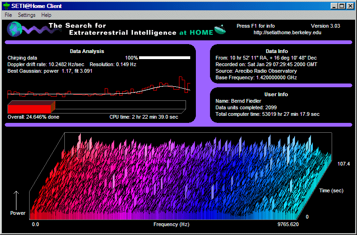Click 'Overall: 24.646% done' text
Viewport: 357px width, 235px height.
click(33, 117)
